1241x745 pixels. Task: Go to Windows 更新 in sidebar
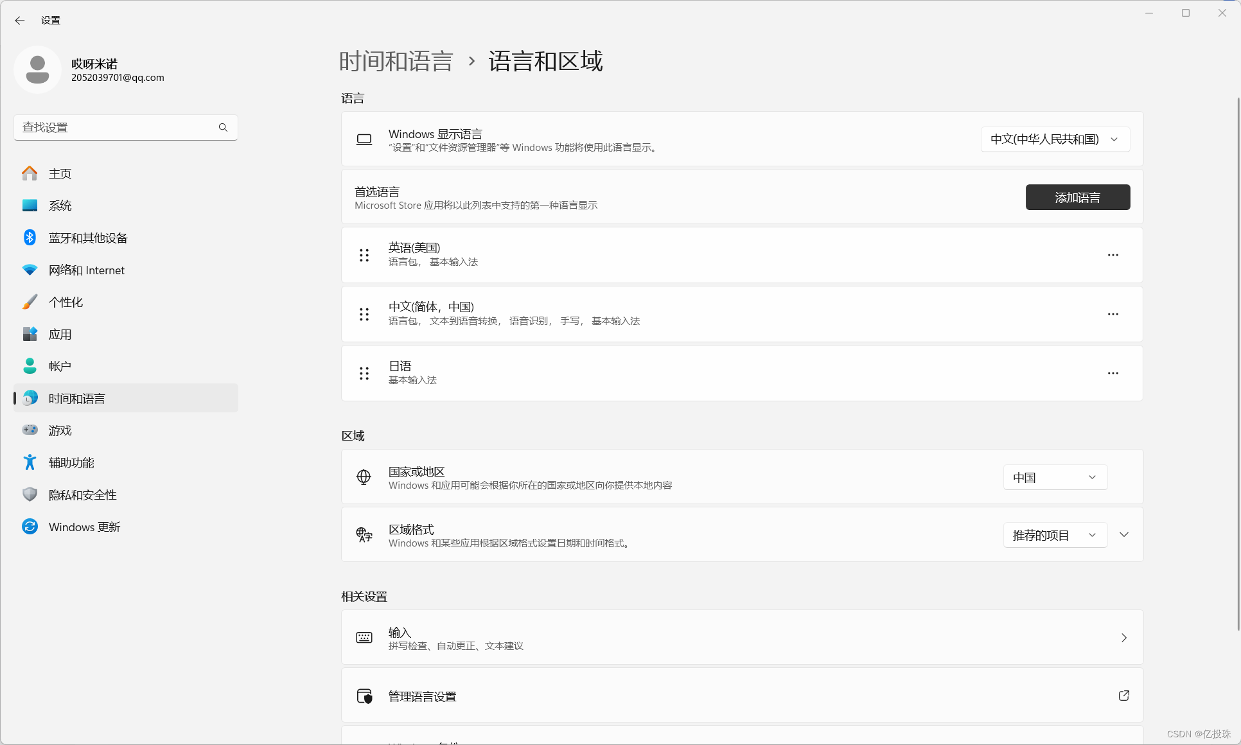(84, 527)
